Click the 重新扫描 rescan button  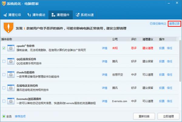point(144,116)
